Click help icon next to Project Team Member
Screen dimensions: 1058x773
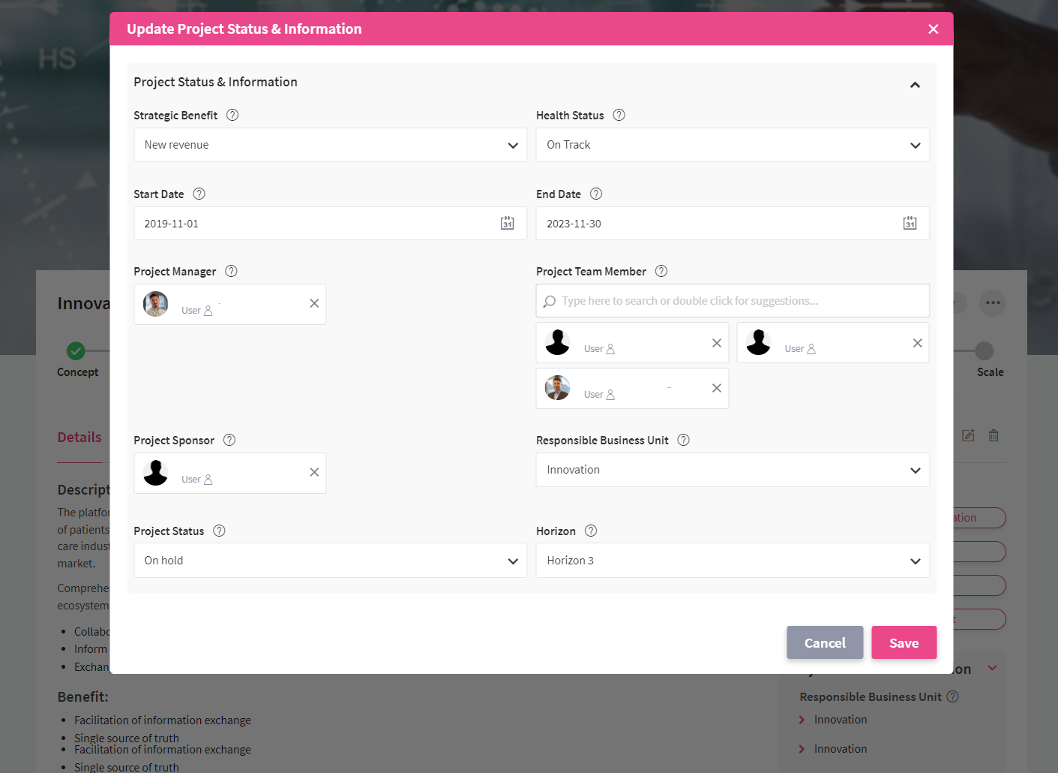tap(661, 272)
